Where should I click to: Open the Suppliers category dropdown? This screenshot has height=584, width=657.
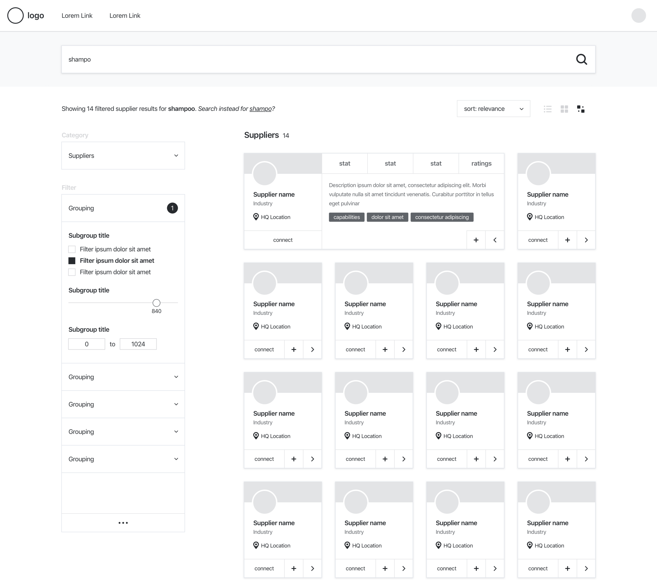click(123, 156)
